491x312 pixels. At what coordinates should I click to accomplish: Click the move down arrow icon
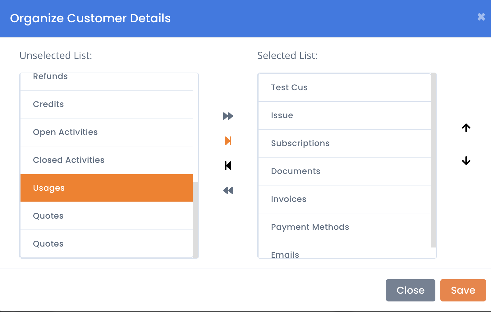point(466,161)
